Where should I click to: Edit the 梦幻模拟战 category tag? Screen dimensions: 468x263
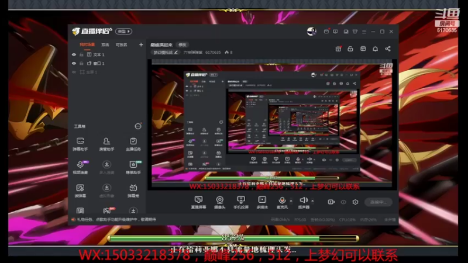click(x=166, y=52)
